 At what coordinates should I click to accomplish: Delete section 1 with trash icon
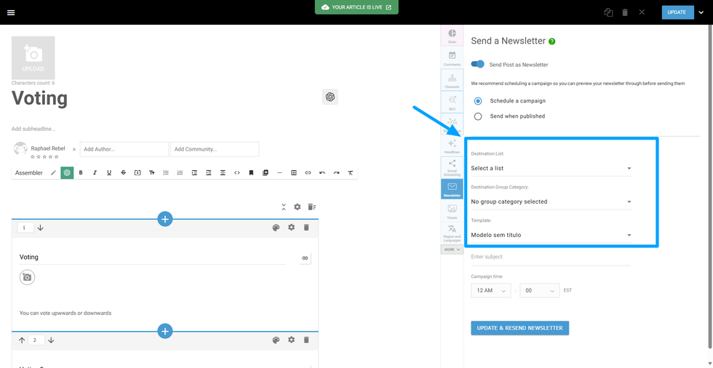point(306,228)
